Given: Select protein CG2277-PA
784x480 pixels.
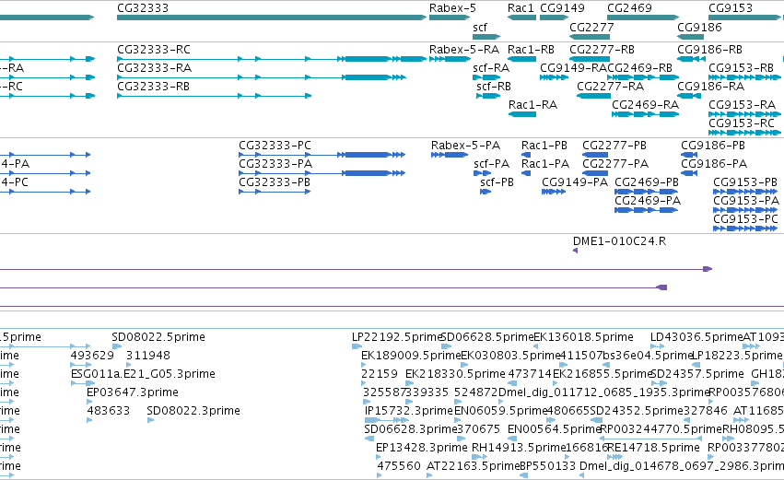Looking at the screenshot, I should [x=595, y=173].
